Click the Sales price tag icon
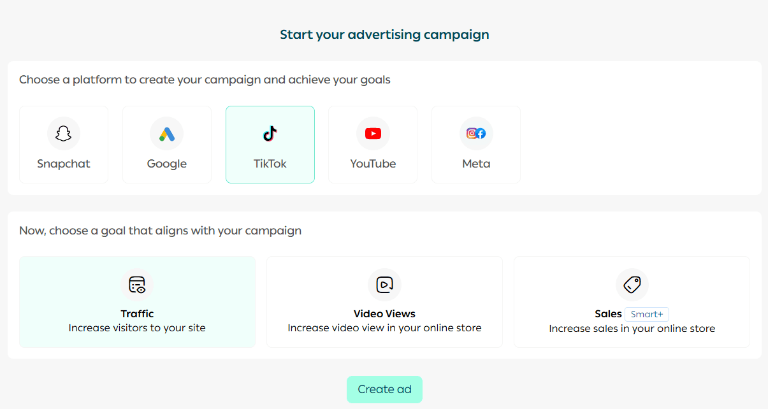Screen dimensions: 768x409 (632, 285)
